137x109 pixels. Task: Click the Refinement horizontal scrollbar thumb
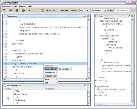[26, 80]
